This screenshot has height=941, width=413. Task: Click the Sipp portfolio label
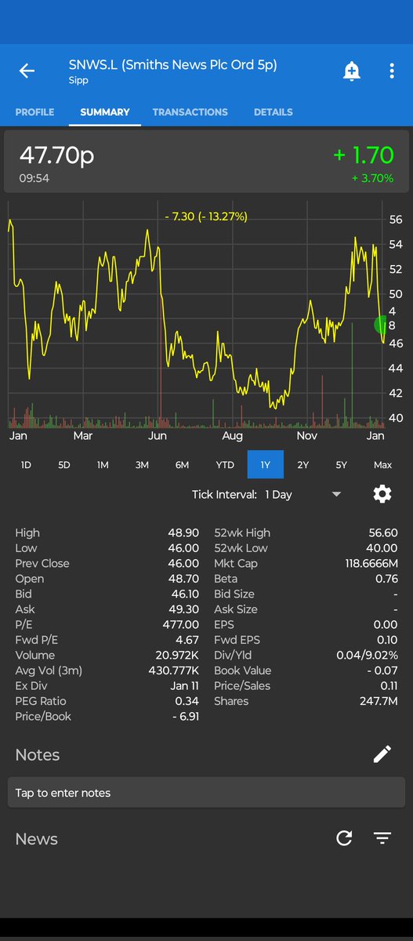78,80
